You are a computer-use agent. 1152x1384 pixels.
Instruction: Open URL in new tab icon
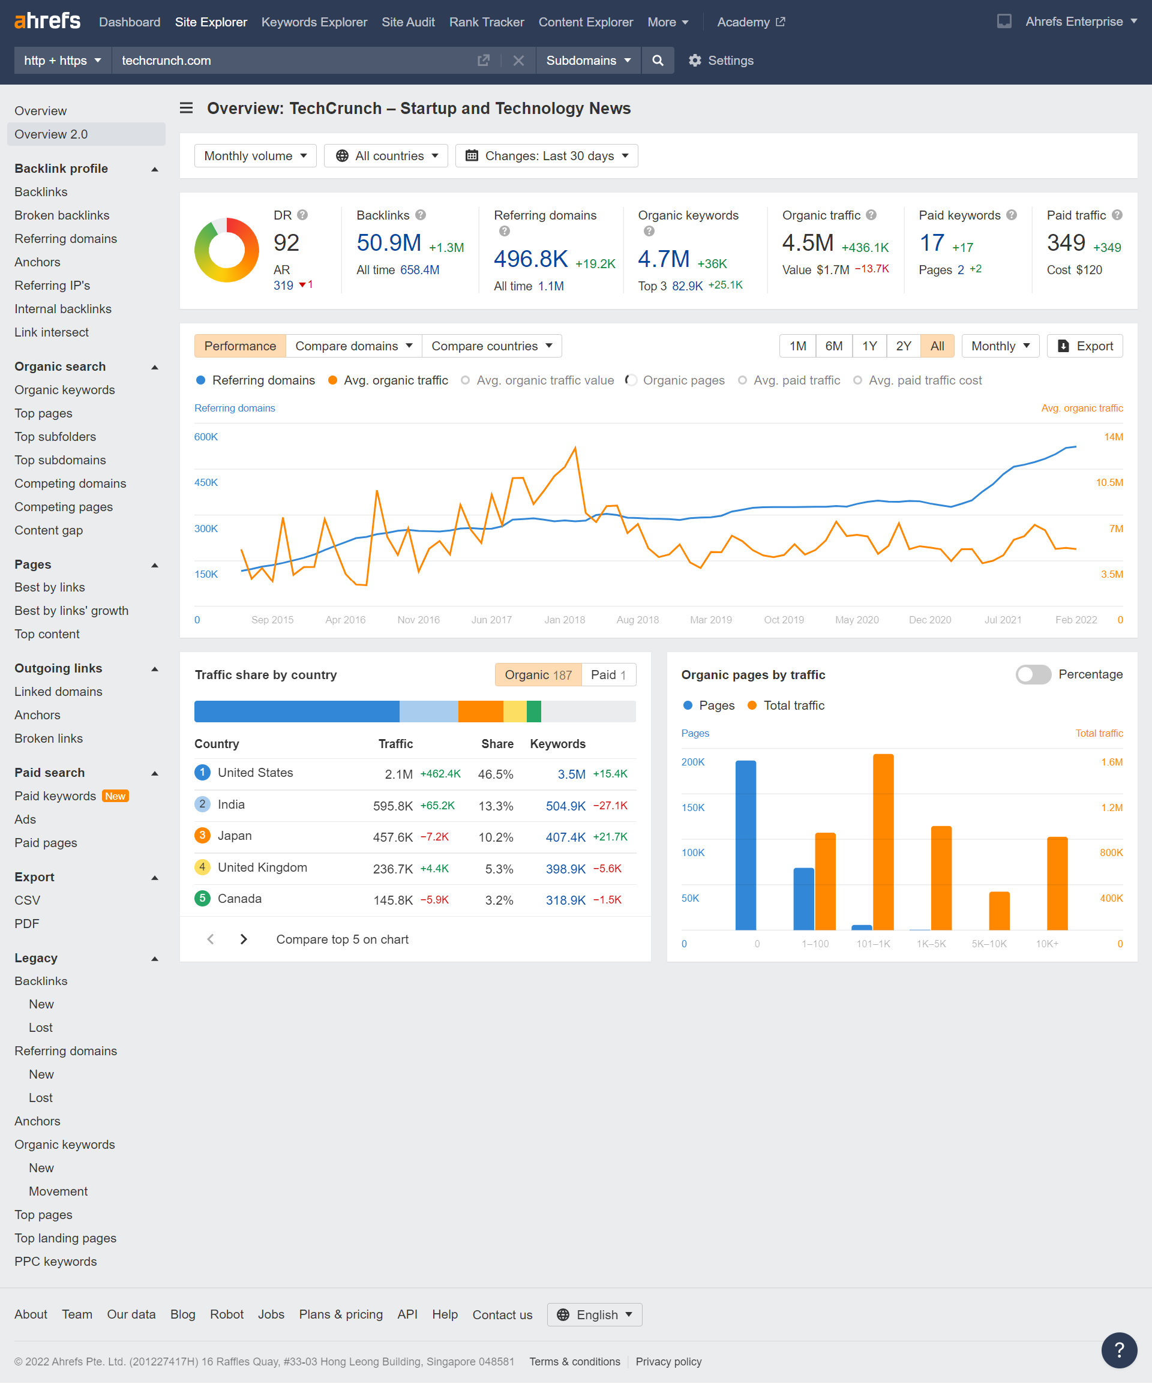[x=483, y=61]
